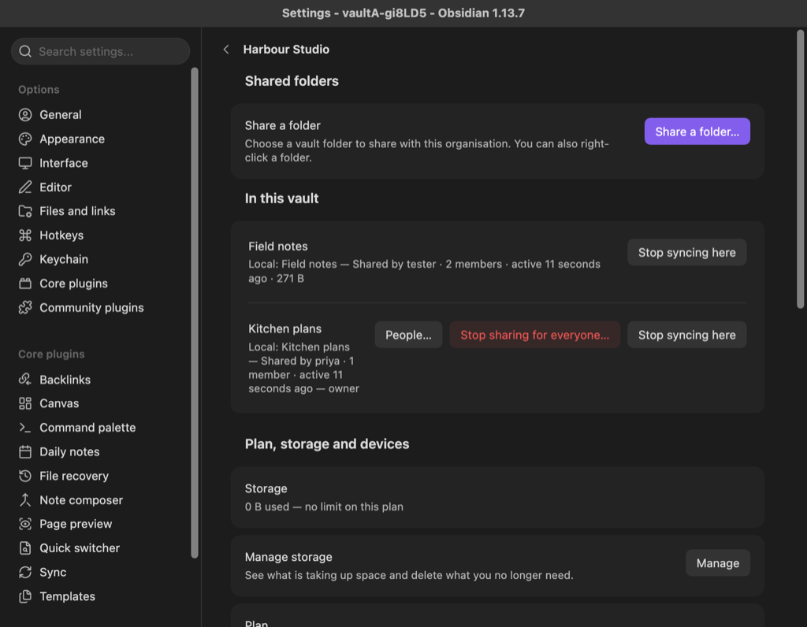
Task: Click the Files and links folder icon
Action: [25, 211]
